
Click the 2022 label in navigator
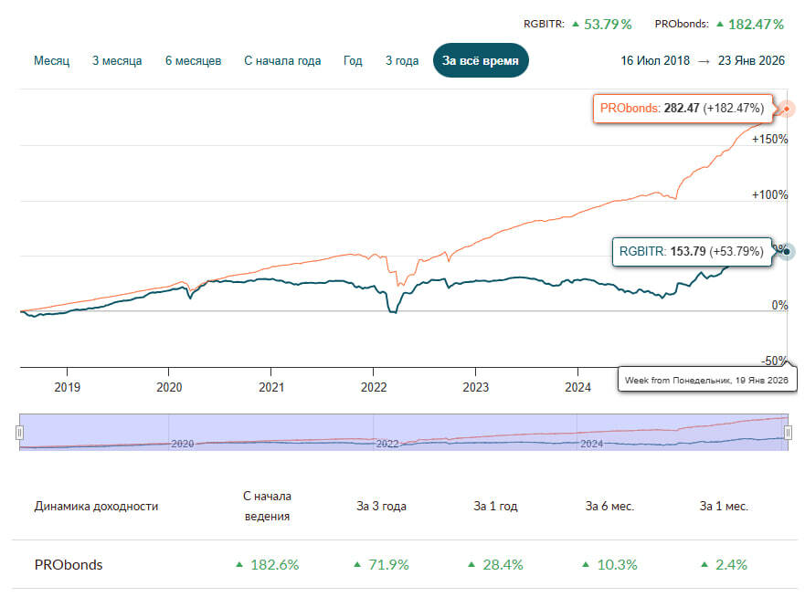387,444
